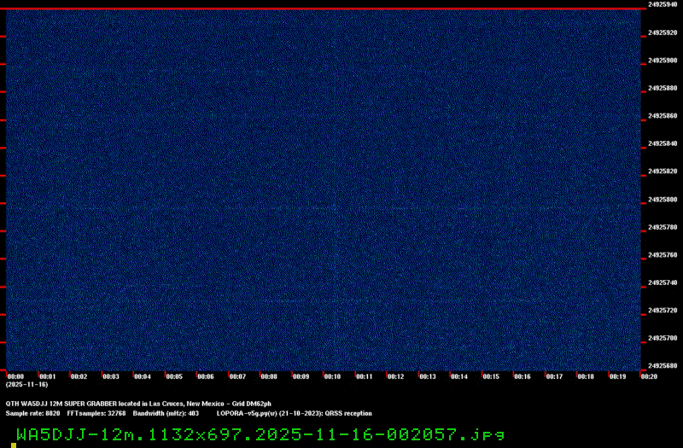This screenshot has height=448, width=683.
Task: Select the 00:20 end time label
Action: point(649,376)
